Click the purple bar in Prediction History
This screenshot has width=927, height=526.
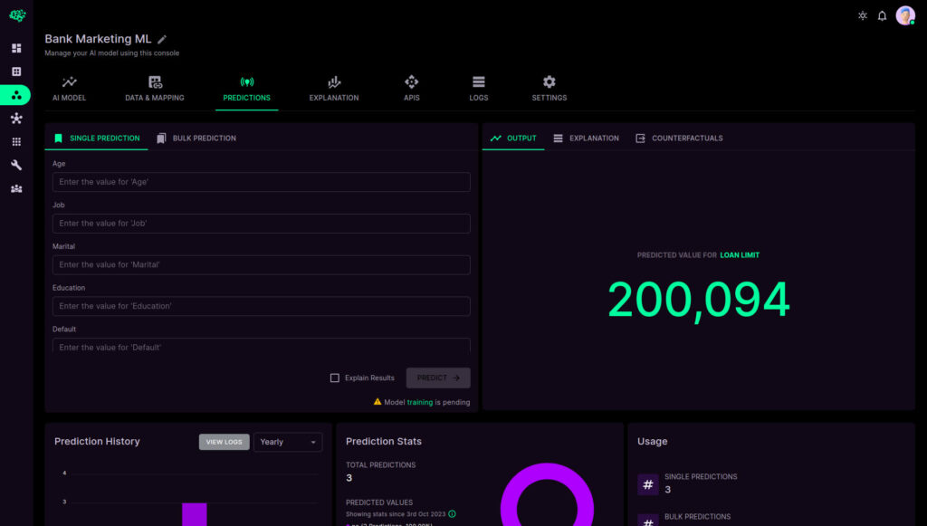[195, 514]
